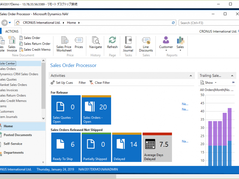Open the Sales Orders - Open cue
The height and width of the screenshot is (179, 239).
pos(96,110)
